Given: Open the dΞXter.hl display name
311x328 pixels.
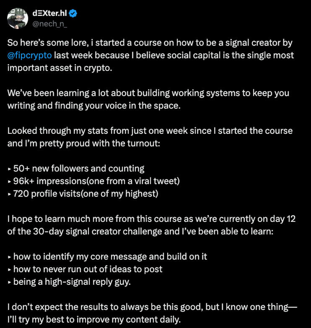Looking at the screenshot, I should click(x=50, y=13).
